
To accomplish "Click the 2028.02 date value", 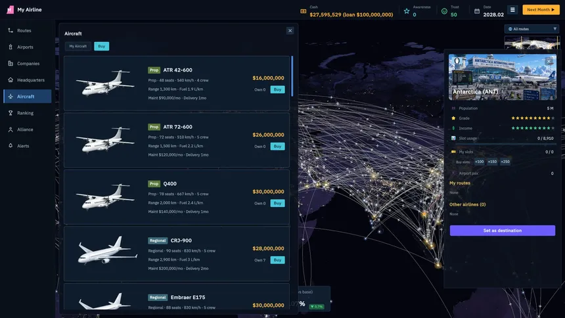I will [x=493, y=14].
